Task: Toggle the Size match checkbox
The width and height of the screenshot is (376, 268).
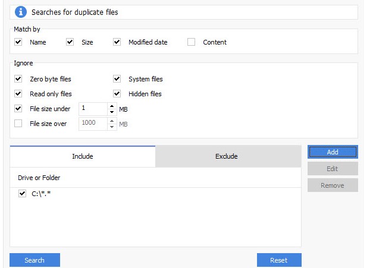Action: pos(70,42)
